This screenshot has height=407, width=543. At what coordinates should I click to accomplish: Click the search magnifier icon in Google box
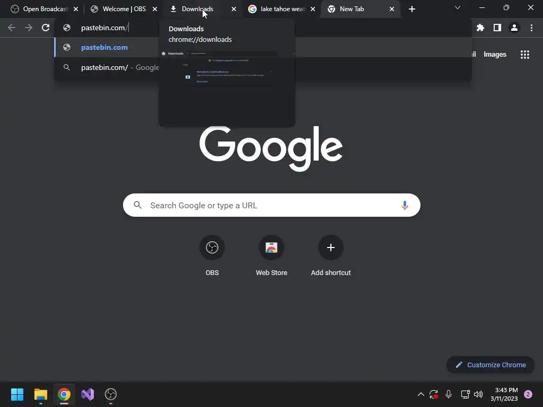(138, 205)
